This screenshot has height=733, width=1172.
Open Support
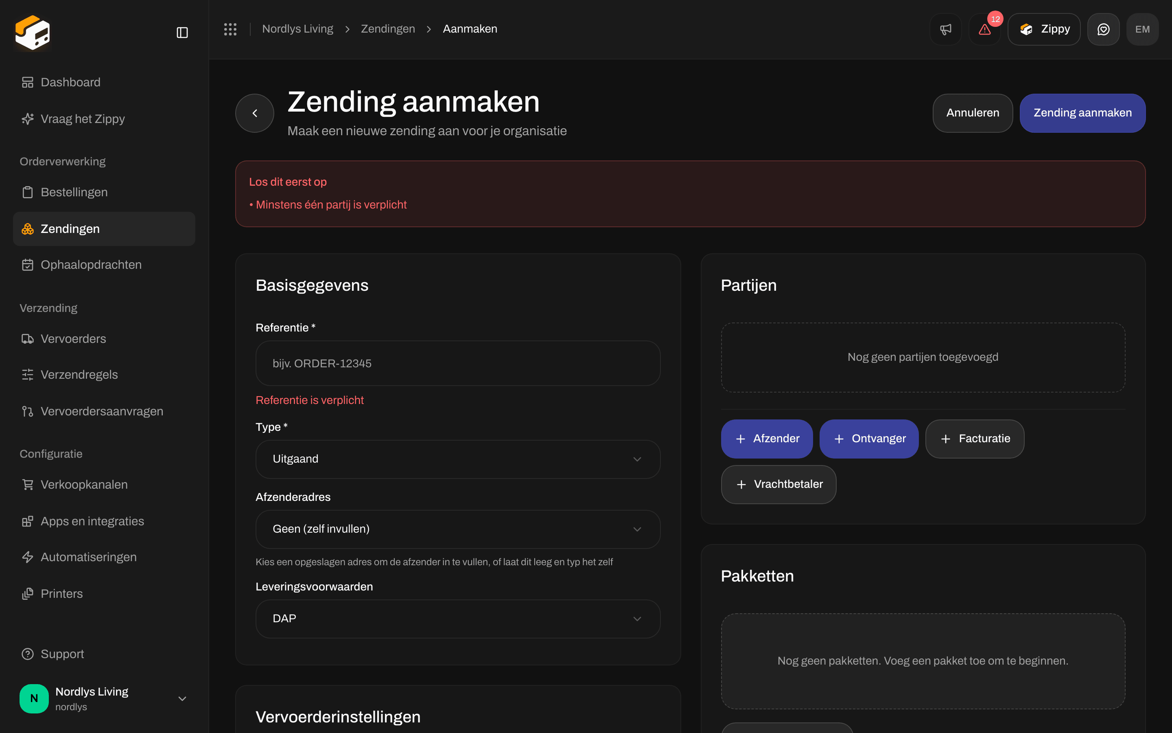pos(104,654)
